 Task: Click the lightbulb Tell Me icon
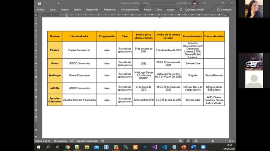point(181,10)
